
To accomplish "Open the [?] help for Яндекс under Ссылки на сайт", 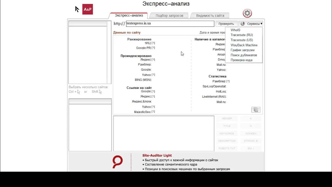I will tap(153, 97).
